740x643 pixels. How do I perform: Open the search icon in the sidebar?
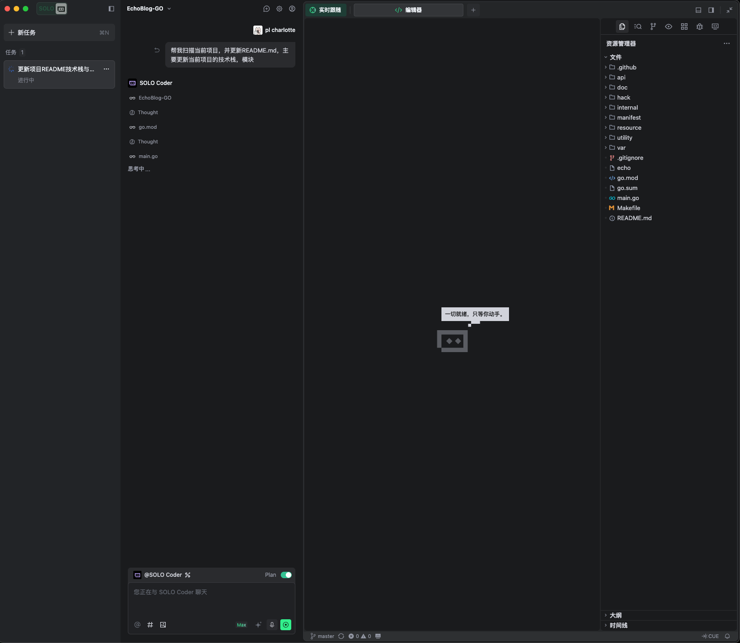(638, 26)
